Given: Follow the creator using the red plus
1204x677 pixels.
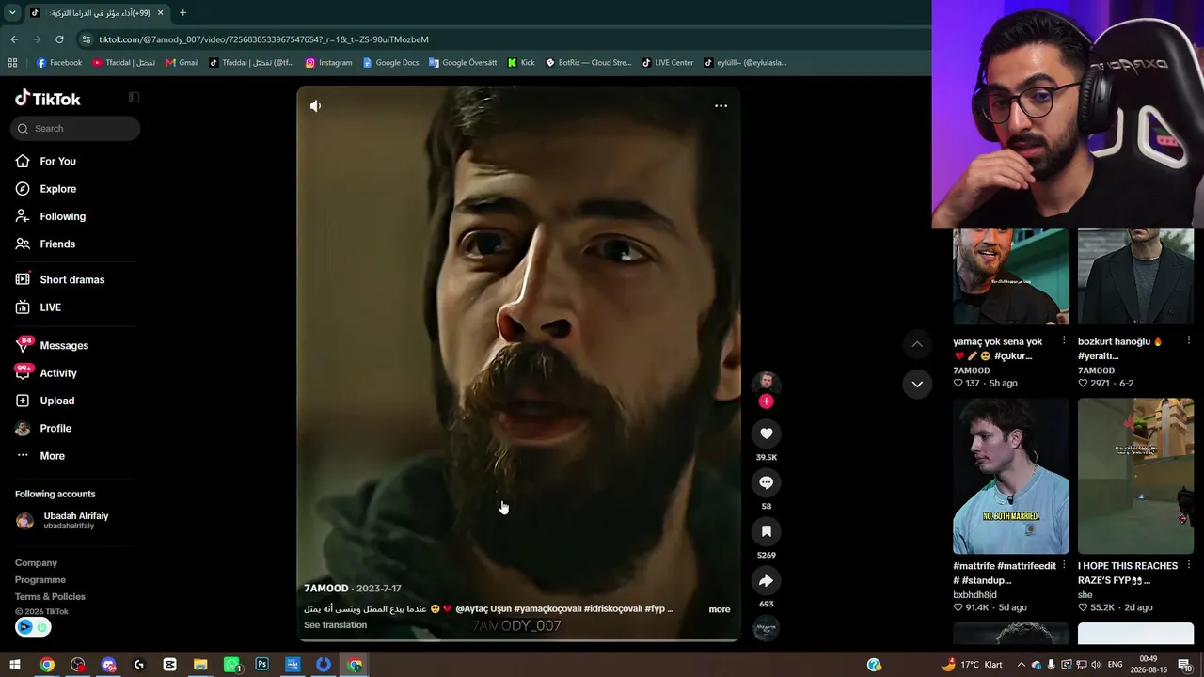Looking at the screenshot, I should [x=766, y=401].
